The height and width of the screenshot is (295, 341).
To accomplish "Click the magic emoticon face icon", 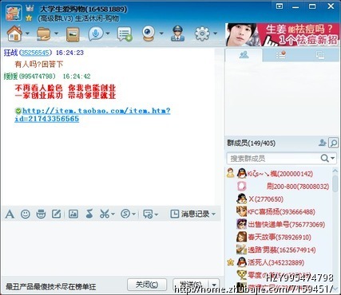I will pos(41,214).
